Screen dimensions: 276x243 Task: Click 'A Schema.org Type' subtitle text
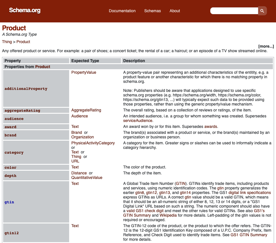point(19,34)
